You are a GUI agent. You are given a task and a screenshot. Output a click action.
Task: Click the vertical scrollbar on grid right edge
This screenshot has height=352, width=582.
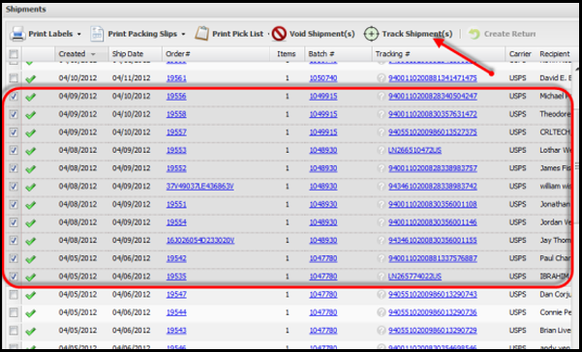(577, 166)
